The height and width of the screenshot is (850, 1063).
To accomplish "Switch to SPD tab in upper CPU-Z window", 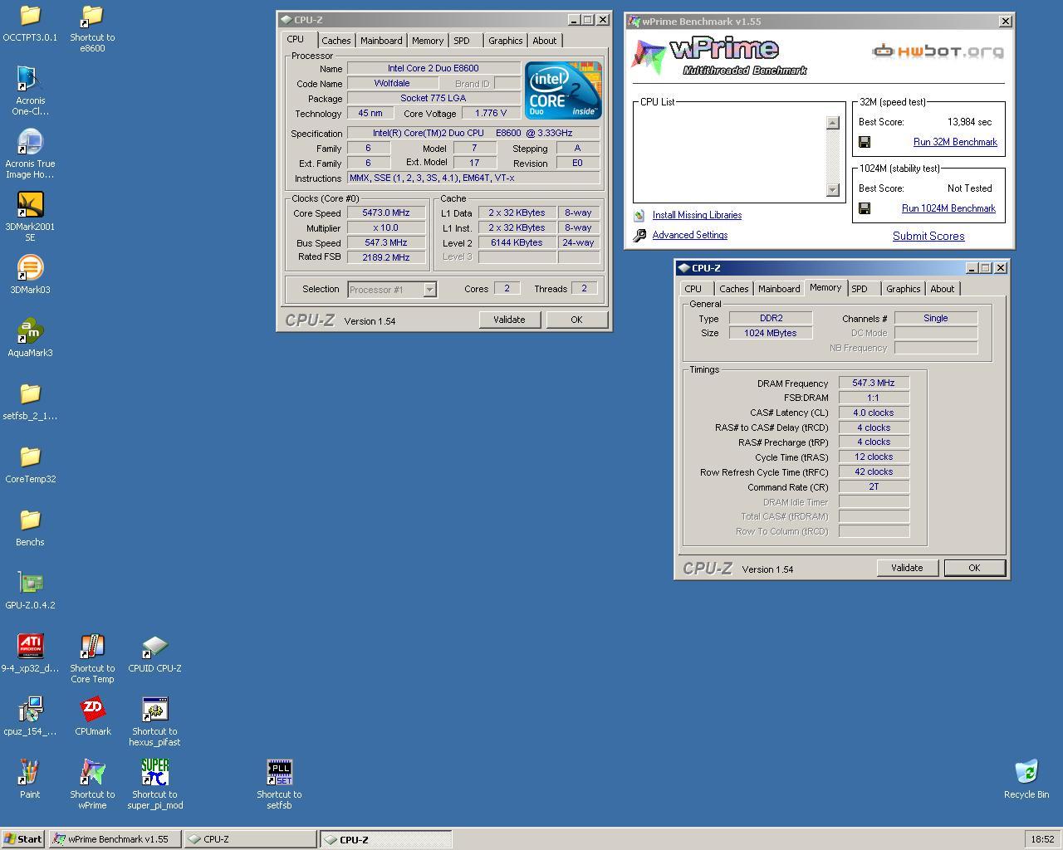I will [x=462, y=41].
